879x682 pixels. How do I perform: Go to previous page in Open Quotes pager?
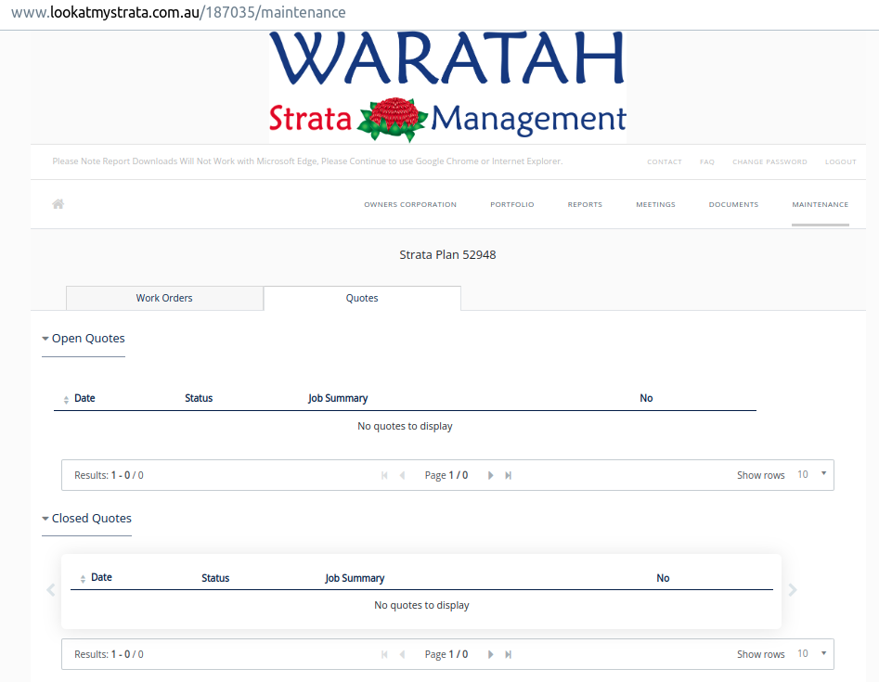402,475
